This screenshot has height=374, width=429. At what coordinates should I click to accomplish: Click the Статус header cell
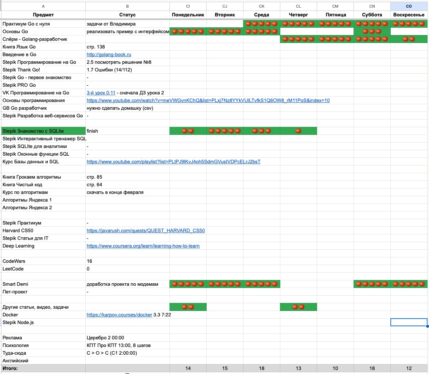[x=127, y=15]
